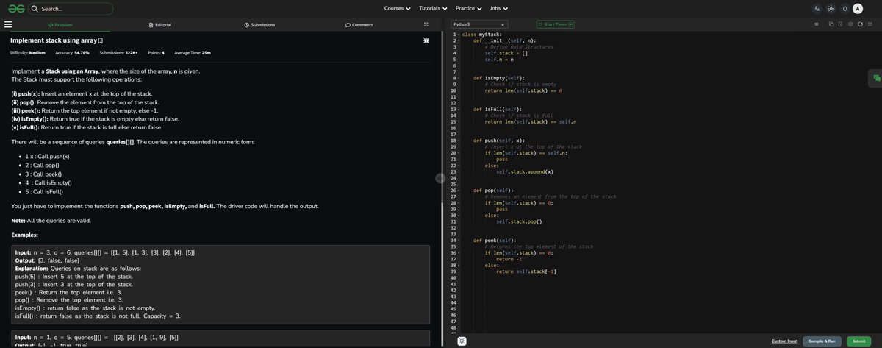The height and width of the screenshot is (348, 882).
Task: Expand the Courses dropdown menu
Action: [397, 8]
